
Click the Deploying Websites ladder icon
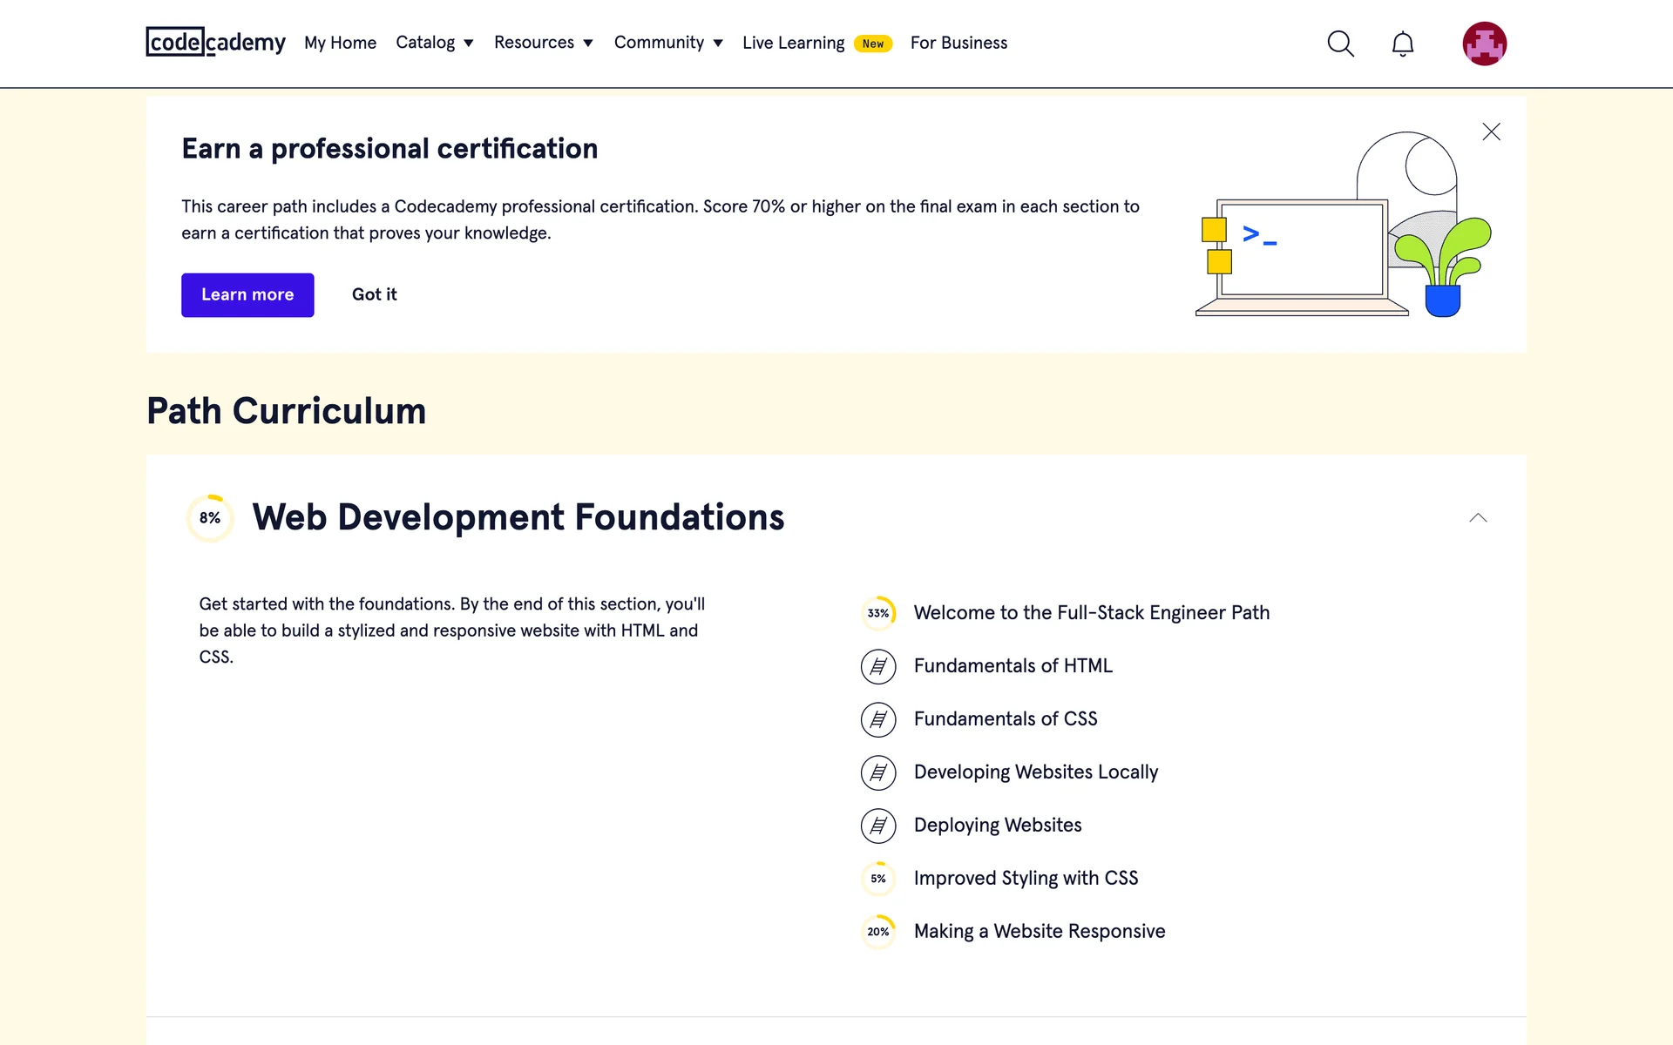[x=878, y=826]
